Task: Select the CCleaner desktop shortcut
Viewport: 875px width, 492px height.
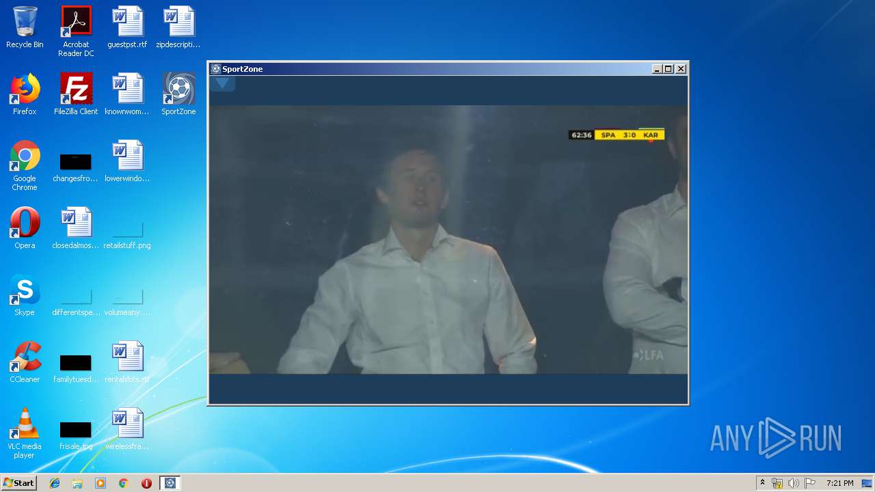Action: [x=25, y=363]
